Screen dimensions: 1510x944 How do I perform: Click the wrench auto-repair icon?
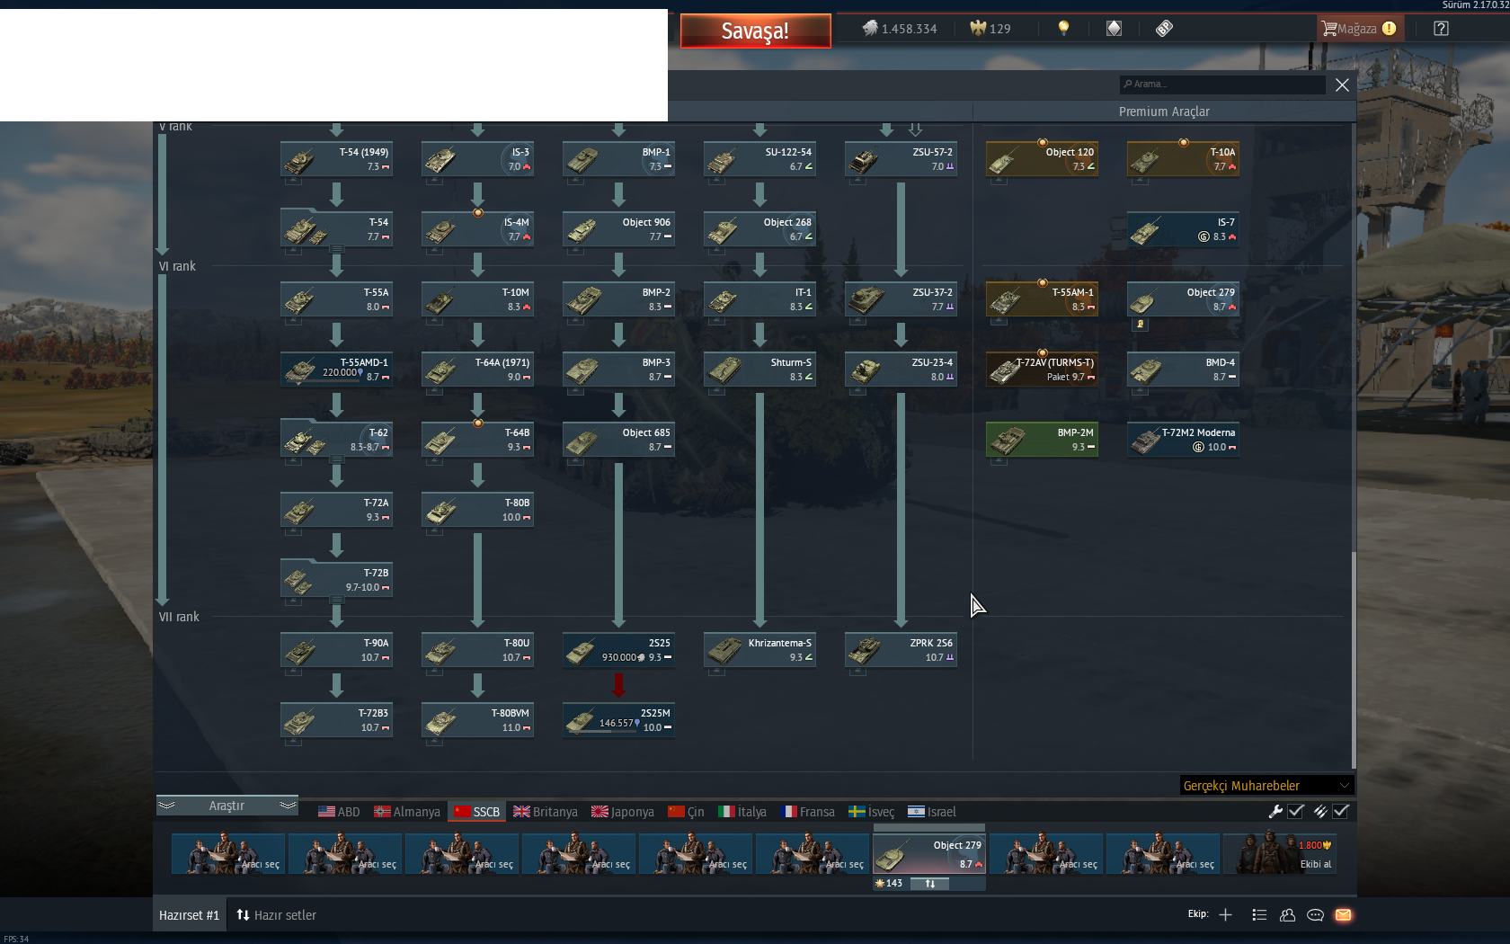click(x=1275, y=811)
